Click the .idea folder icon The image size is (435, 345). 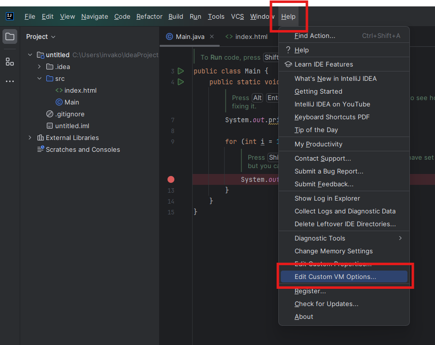pos(50,67)
